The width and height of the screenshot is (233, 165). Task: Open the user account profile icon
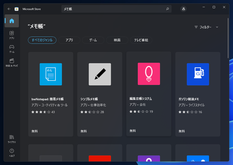pos(184,9)
